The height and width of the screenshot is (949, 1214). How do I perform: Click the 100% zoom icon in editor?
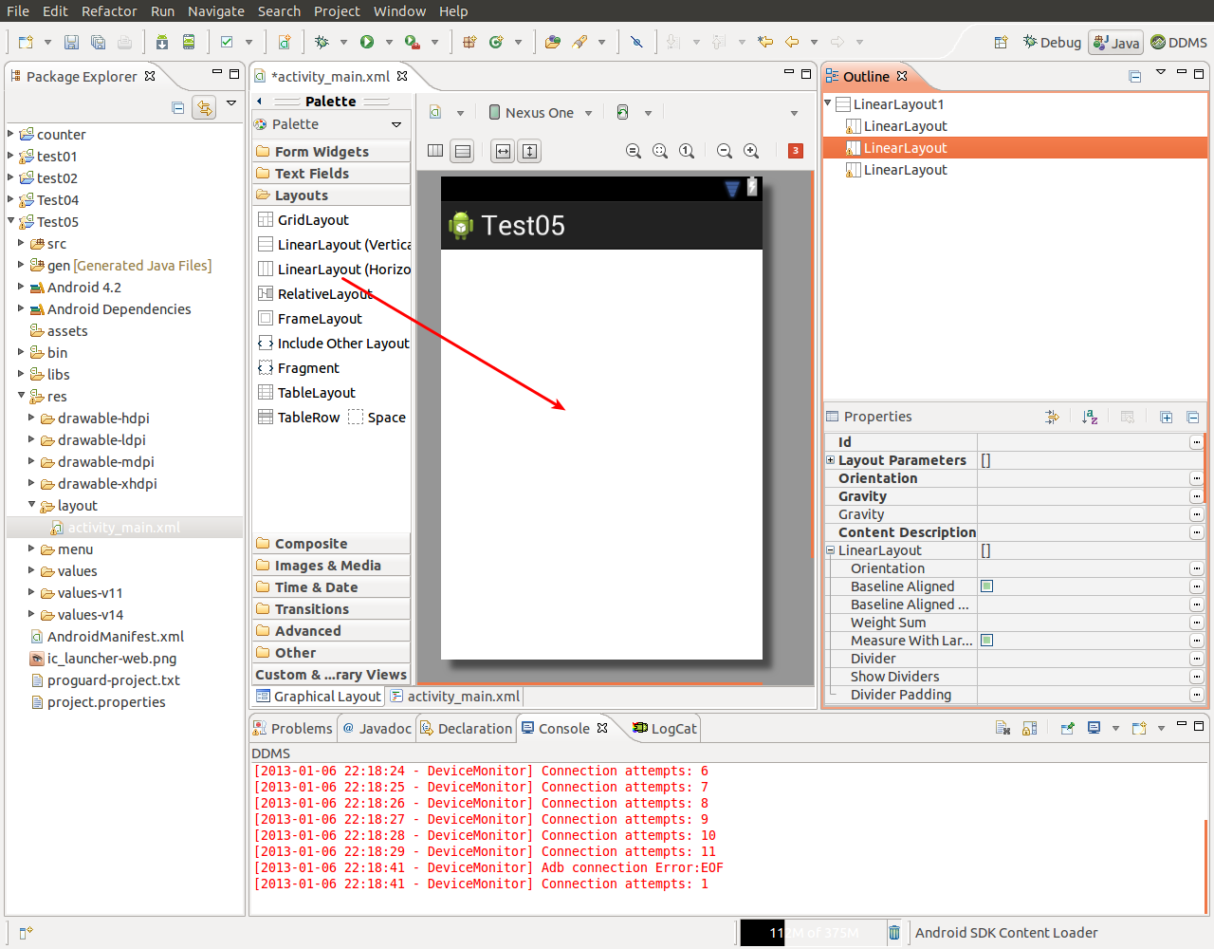tap(687, 151)
